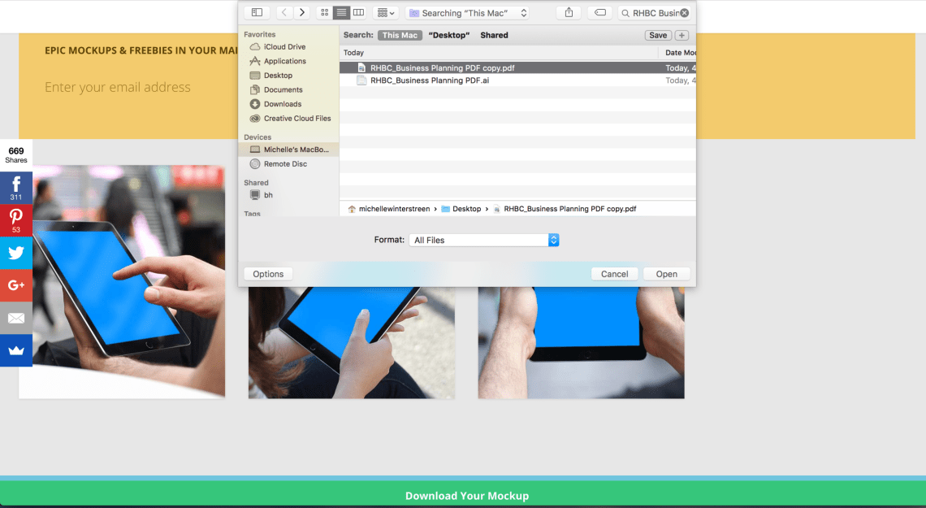This screenshot has height=508, width=926.
Task: Open the item arrangement dropdown
Action: click(385, 13)
